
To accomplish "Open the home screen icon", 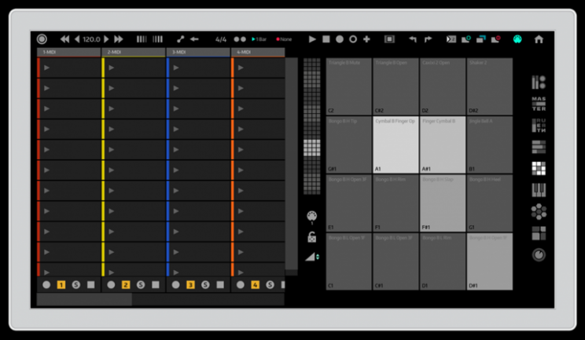I will pos(539,39).
